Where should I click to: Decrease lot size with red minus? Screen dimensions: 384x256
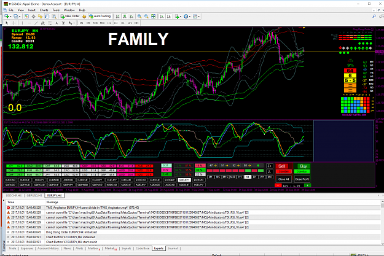(x=278, y=185)
